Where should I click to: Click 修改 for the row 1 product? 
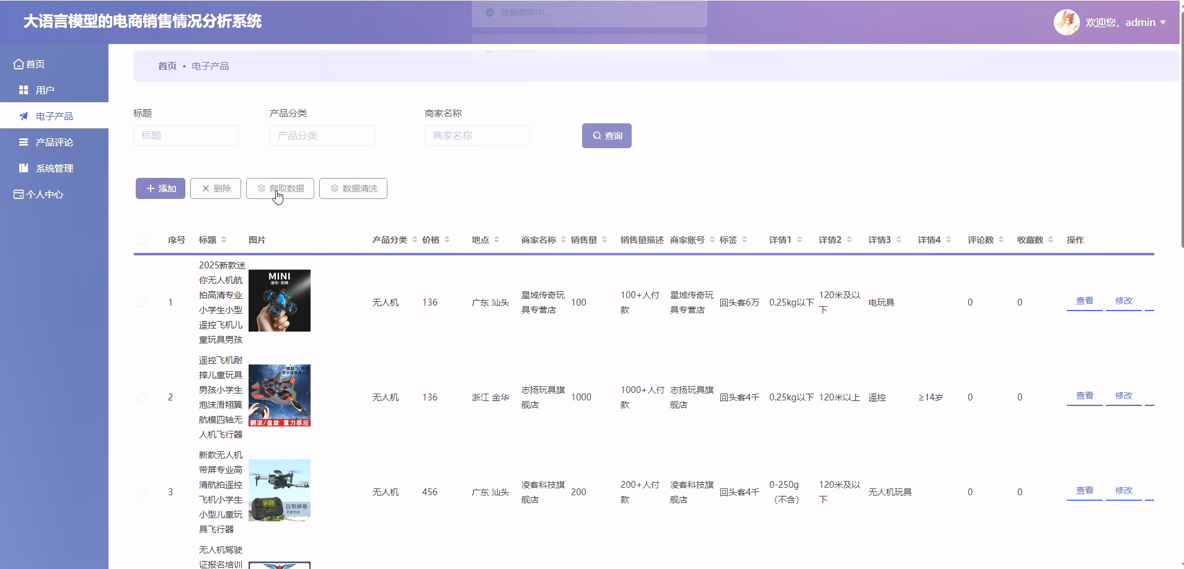(x=1124, y=301)
